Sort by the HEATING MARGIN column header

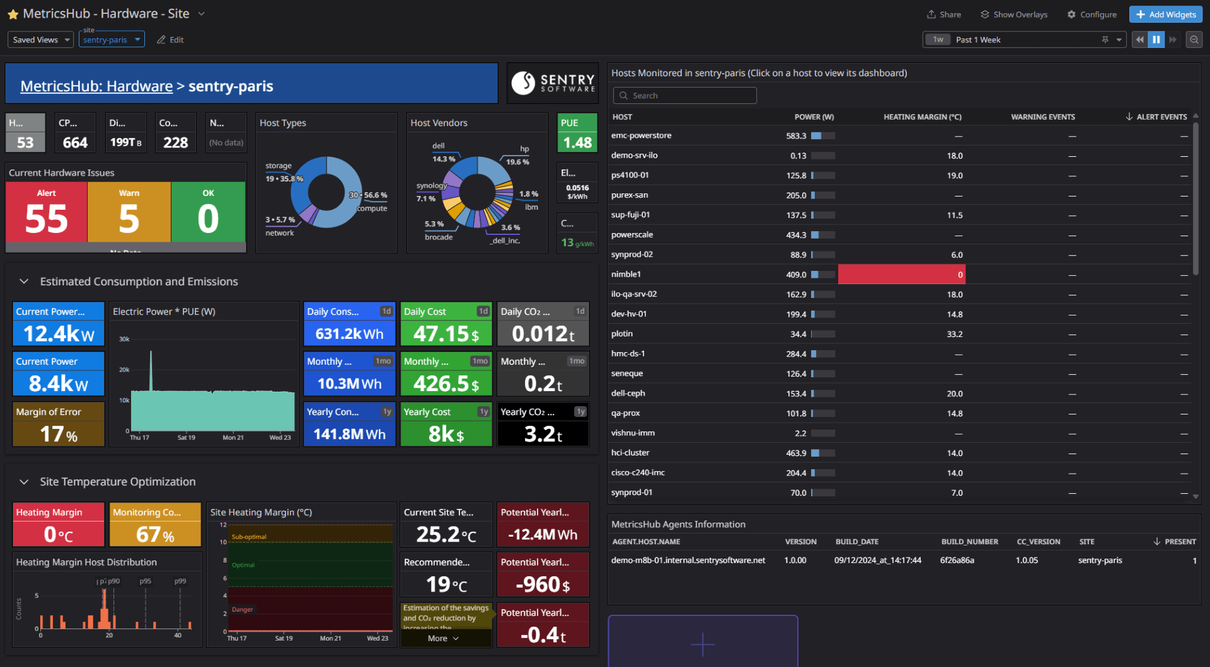point(922,117)
